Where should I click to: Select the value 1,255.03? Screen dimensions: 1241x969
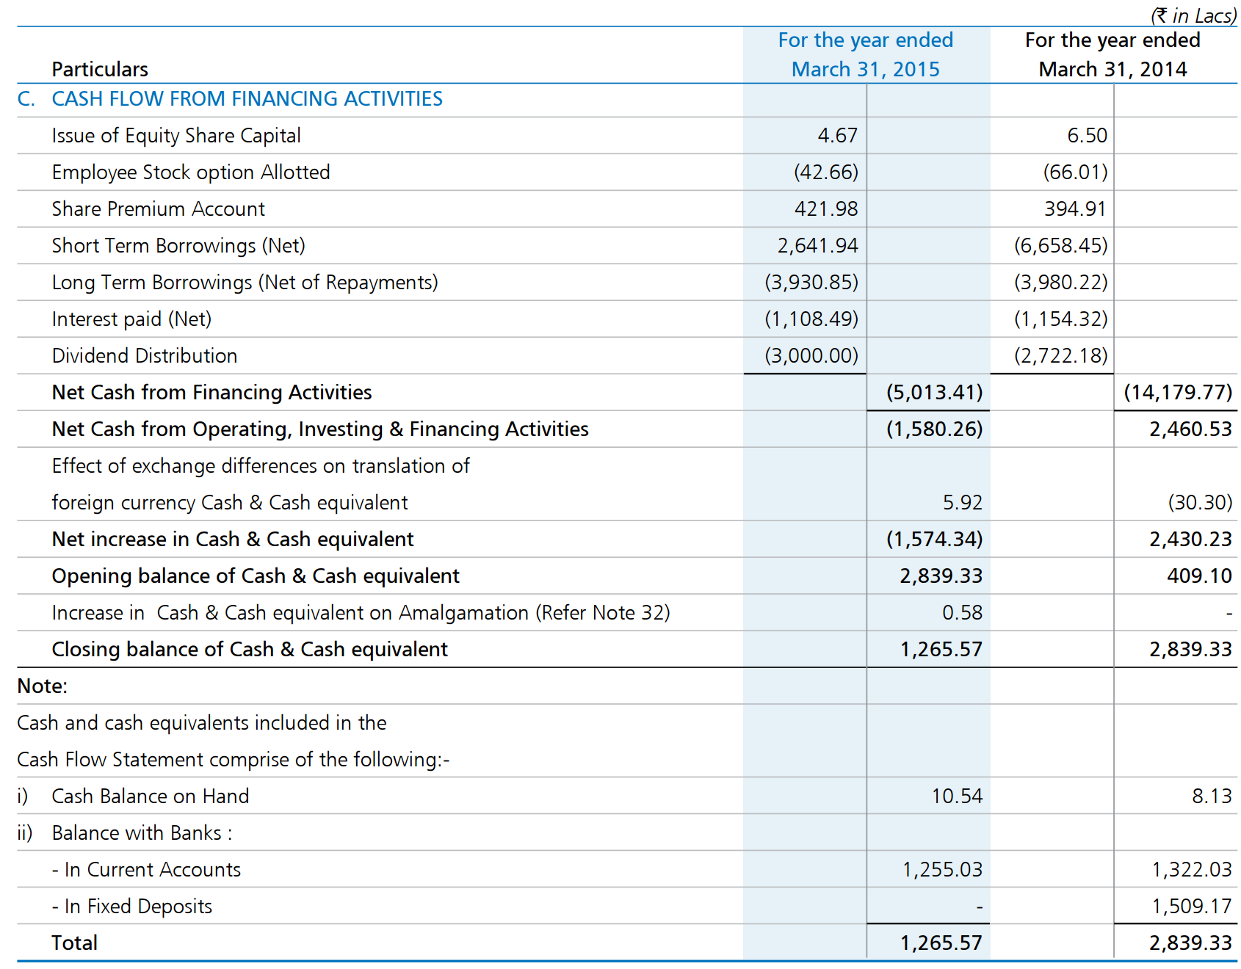(942, 869)
